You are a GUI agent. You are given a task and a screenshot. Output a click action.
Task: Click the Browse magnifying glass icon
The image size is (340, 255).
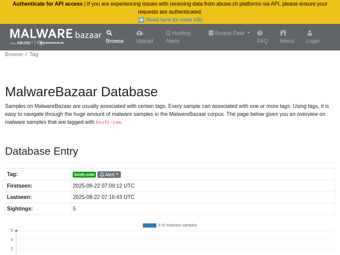tap(109, 33)
